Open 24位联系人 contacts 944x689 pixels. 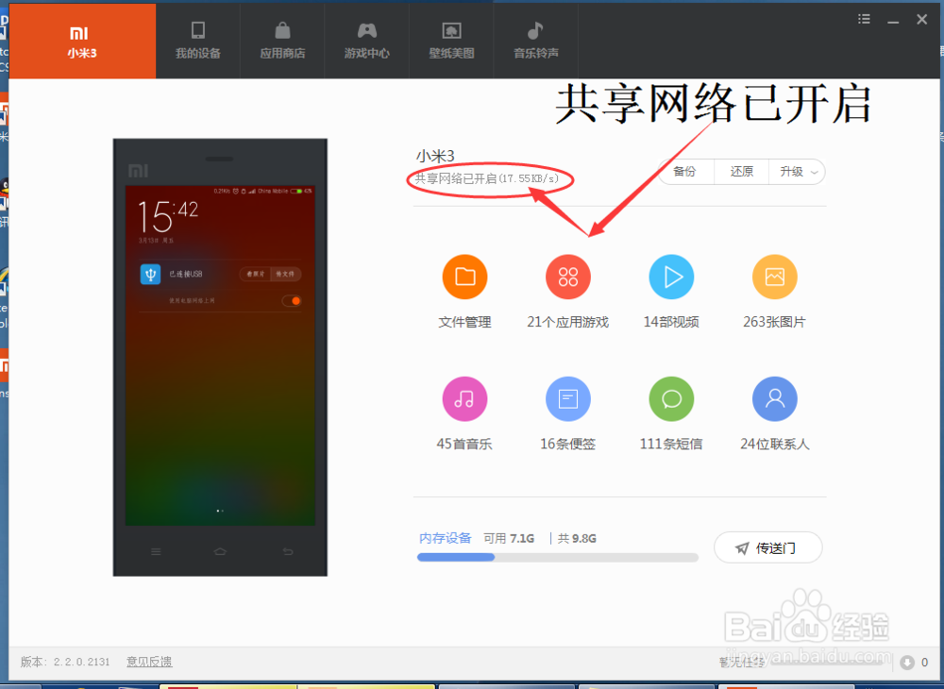pyautogui.click(x=774, y=398)
